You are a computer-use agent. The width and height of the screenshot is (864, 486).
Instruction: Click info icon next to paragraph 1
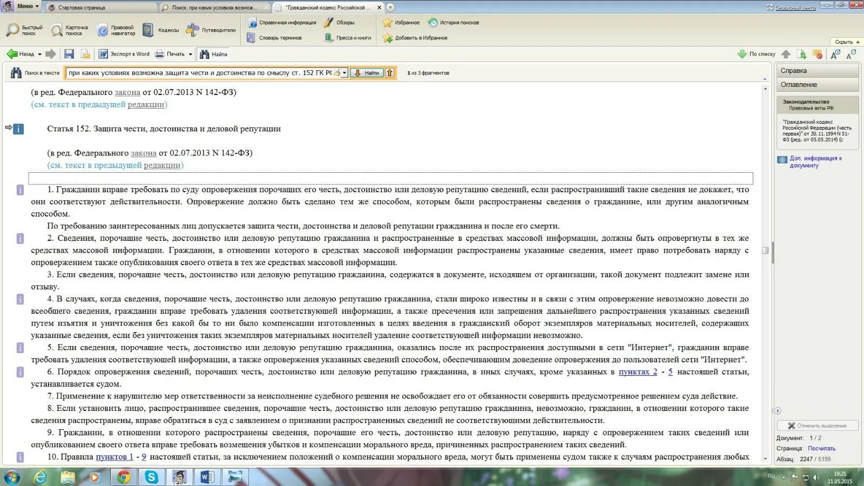pyautogui.click(x=20, y=190)
